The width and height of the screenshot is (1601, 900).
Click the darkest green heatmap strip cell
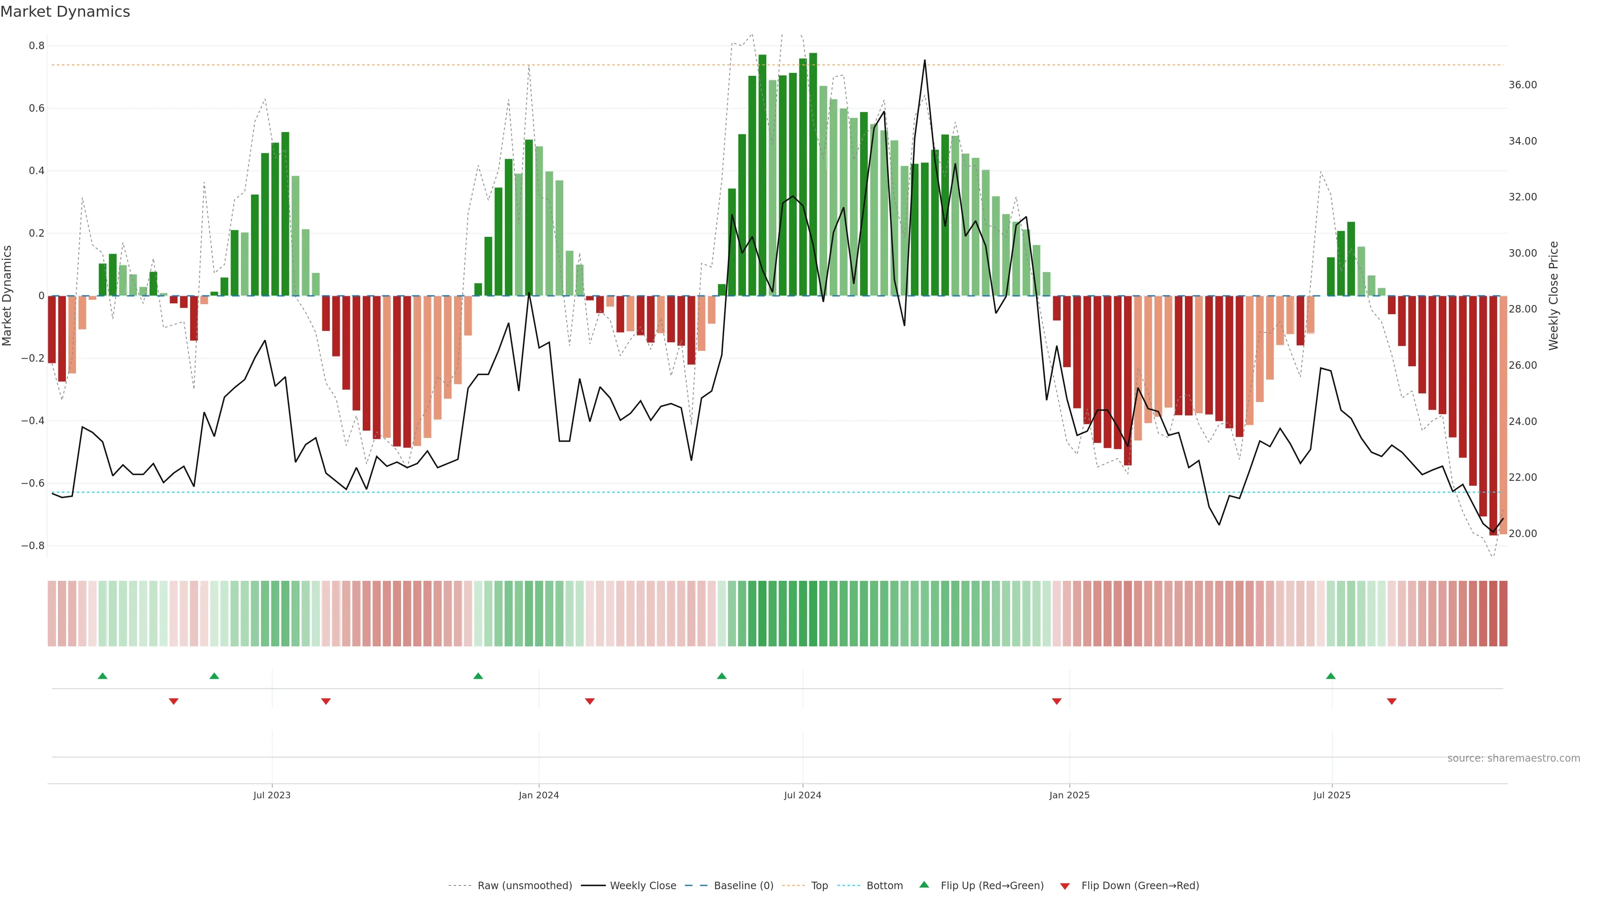[813, 614]
